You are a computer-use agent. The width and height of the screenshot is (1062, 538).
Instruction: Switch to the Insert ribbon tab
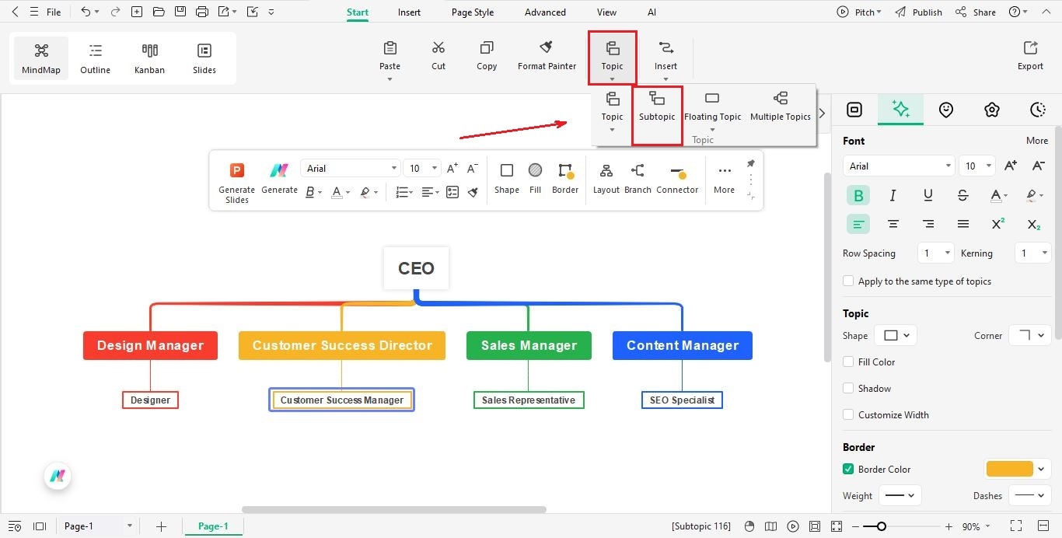409,12
